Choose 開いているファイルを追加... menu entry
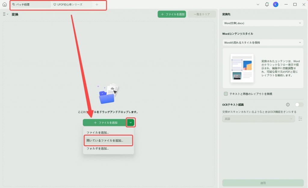This screenshot has height=188, width=308. point(108,140)
